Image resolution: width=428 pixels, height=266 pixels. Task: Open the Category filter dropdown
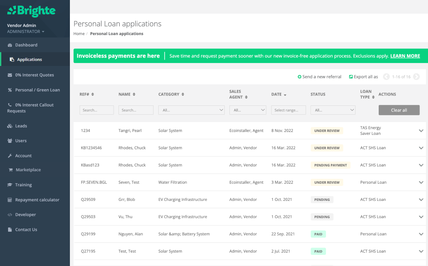coord(191,110)
